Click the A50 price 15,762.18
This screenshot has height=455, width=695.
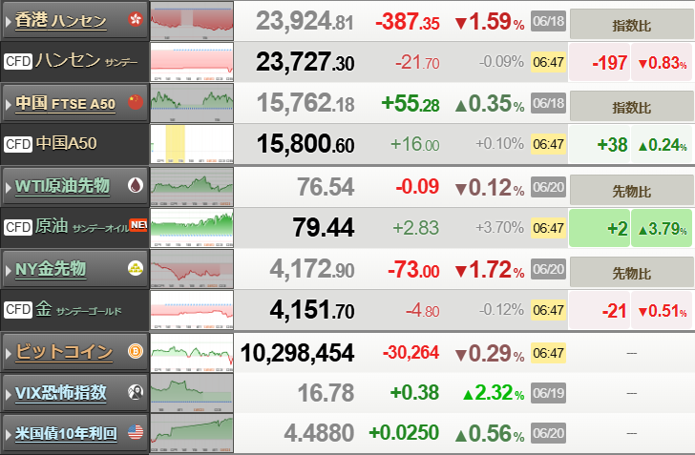305,103
